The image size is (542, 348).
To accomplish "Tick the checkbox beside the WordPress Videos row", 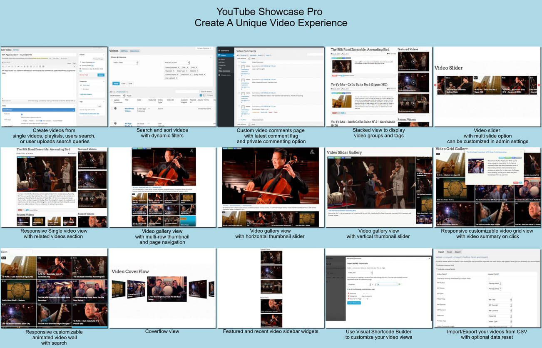I will click(112, 108).
